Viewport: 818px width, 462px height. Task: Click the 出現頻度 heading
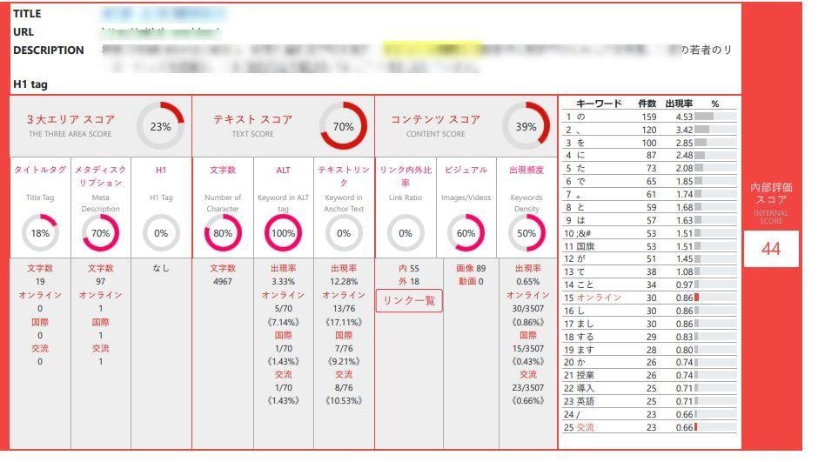click(x=526, y=170)
